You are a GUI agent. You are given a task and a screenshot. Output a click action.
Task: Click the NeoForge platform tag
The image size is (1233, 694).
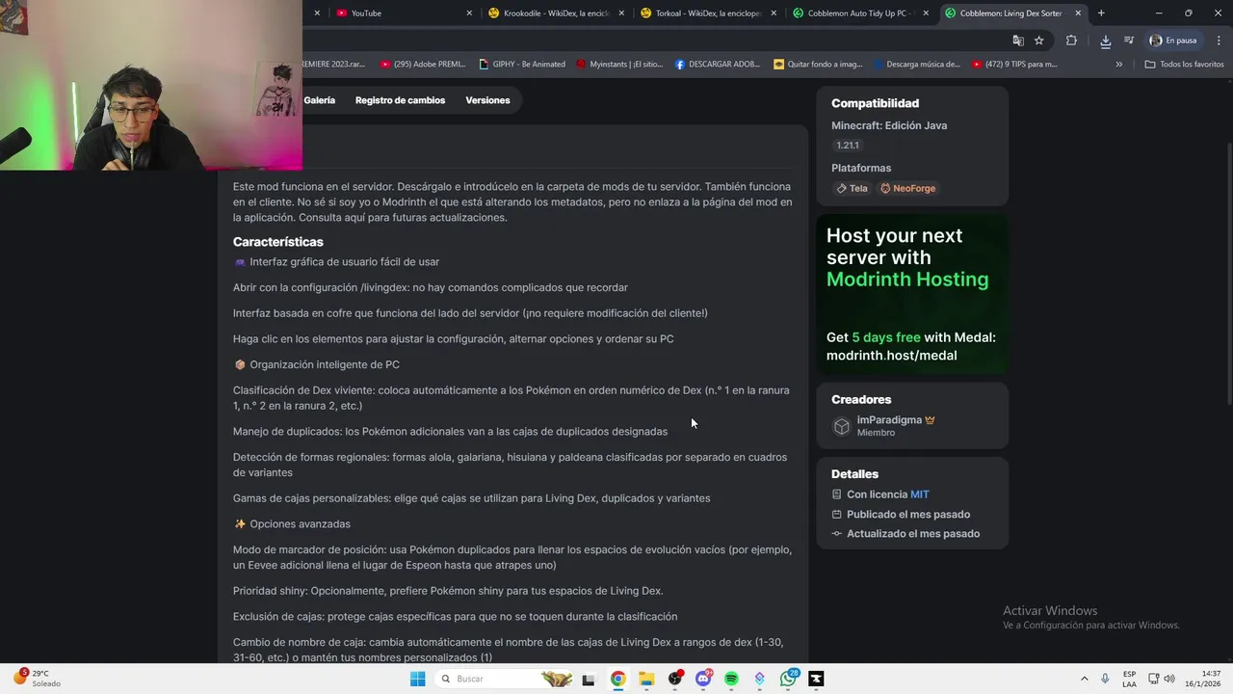pos(907,188)
